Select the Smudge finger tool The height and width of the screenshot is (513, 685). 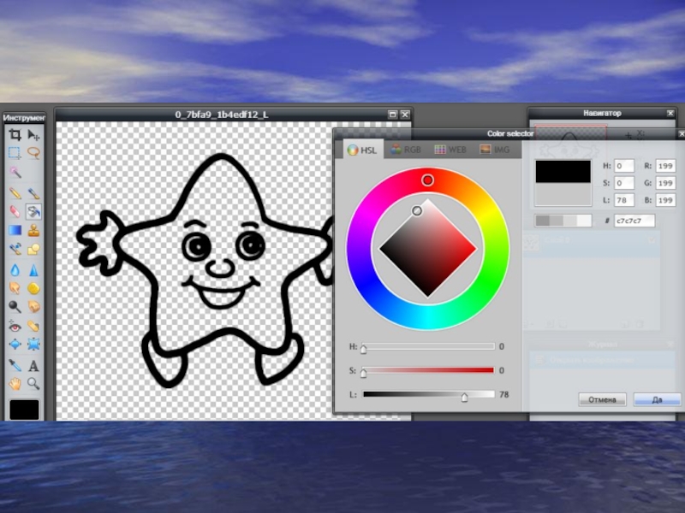click(x=15, y=288)
